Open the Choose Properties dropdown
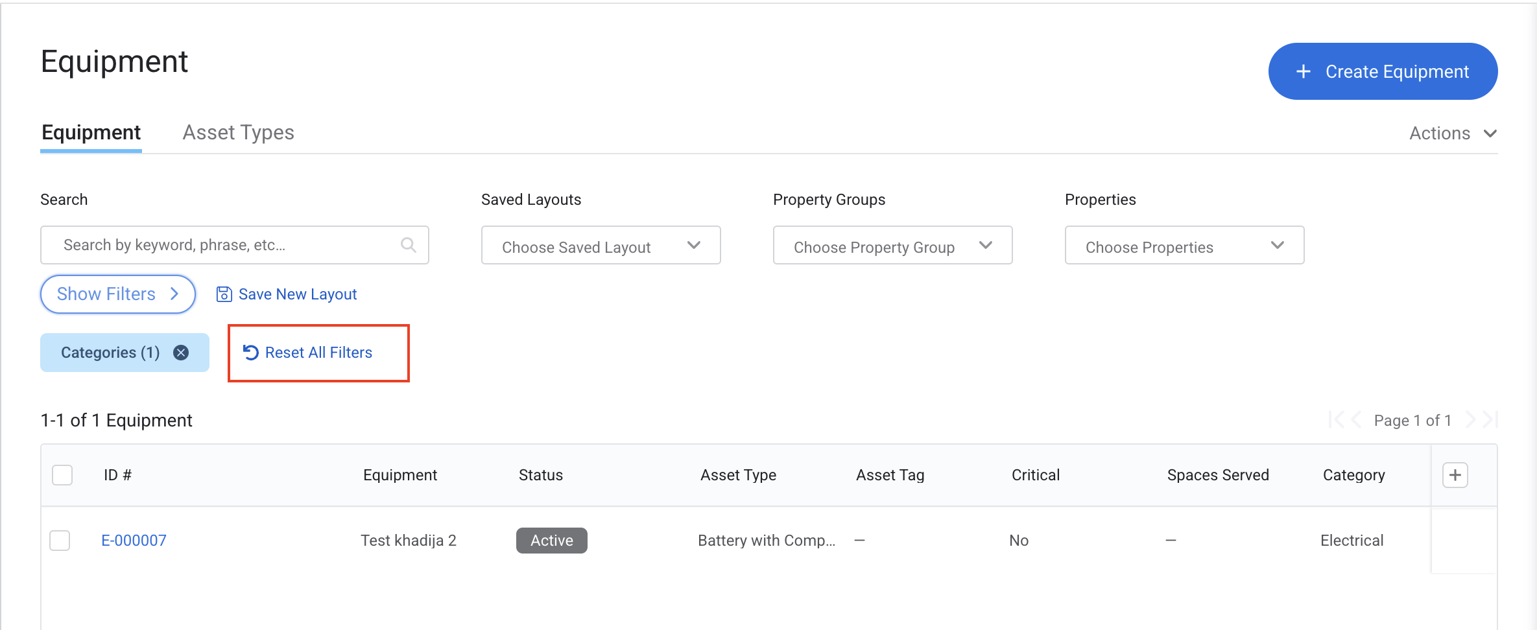 click(x=1184, y=246)
